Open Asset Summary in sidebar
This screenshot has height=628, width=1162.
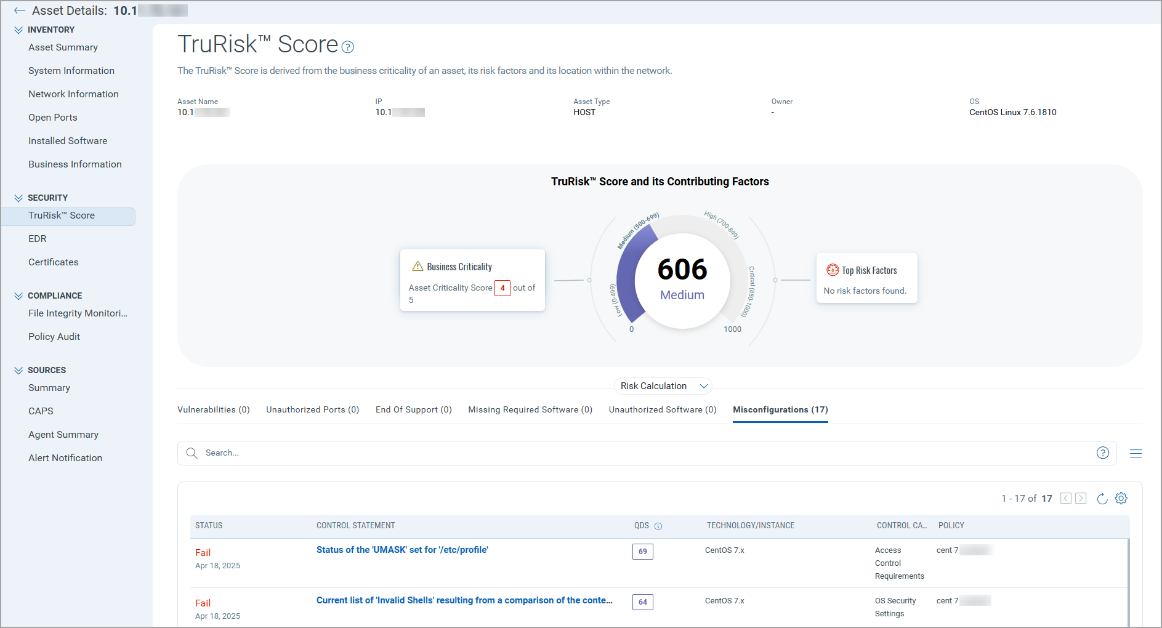tap(63, 47)
